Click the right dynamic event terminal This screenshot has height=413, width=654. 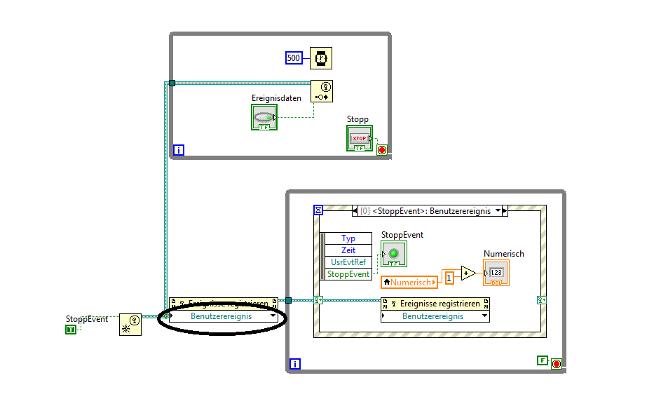coord(541,300)
